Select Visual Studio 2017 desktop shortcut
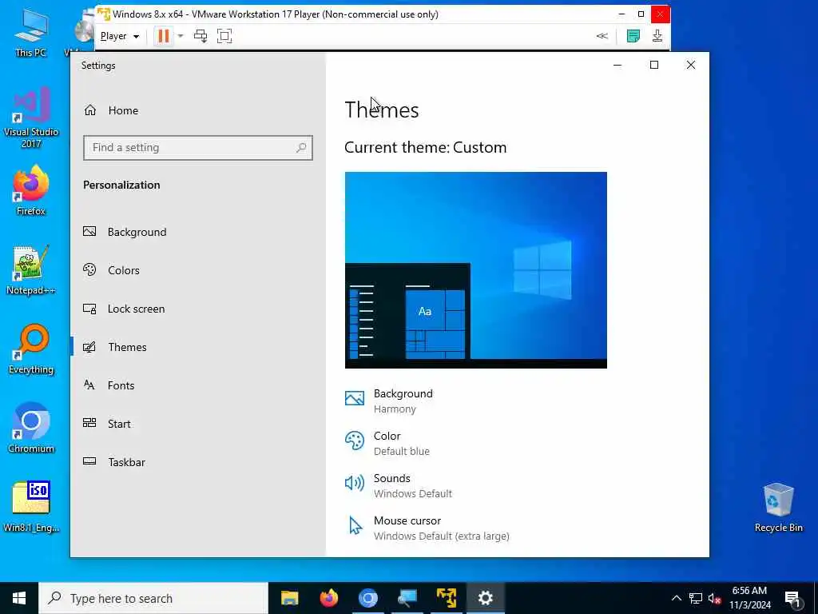This screenshot has width=818, height=614. pyautogui.click(x=31, y=118)
